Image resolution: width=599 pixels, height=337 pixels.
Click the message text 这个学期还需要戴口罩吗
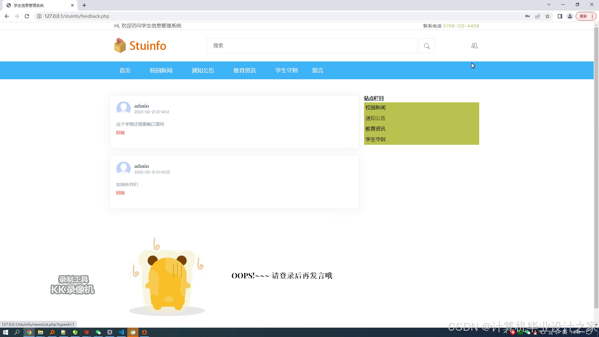[x=140, y=124]
